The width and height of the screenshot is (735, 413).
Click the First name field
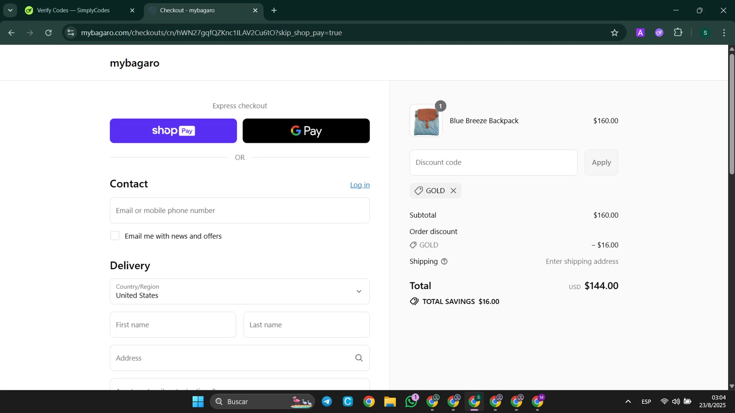(x=173, y=325)
